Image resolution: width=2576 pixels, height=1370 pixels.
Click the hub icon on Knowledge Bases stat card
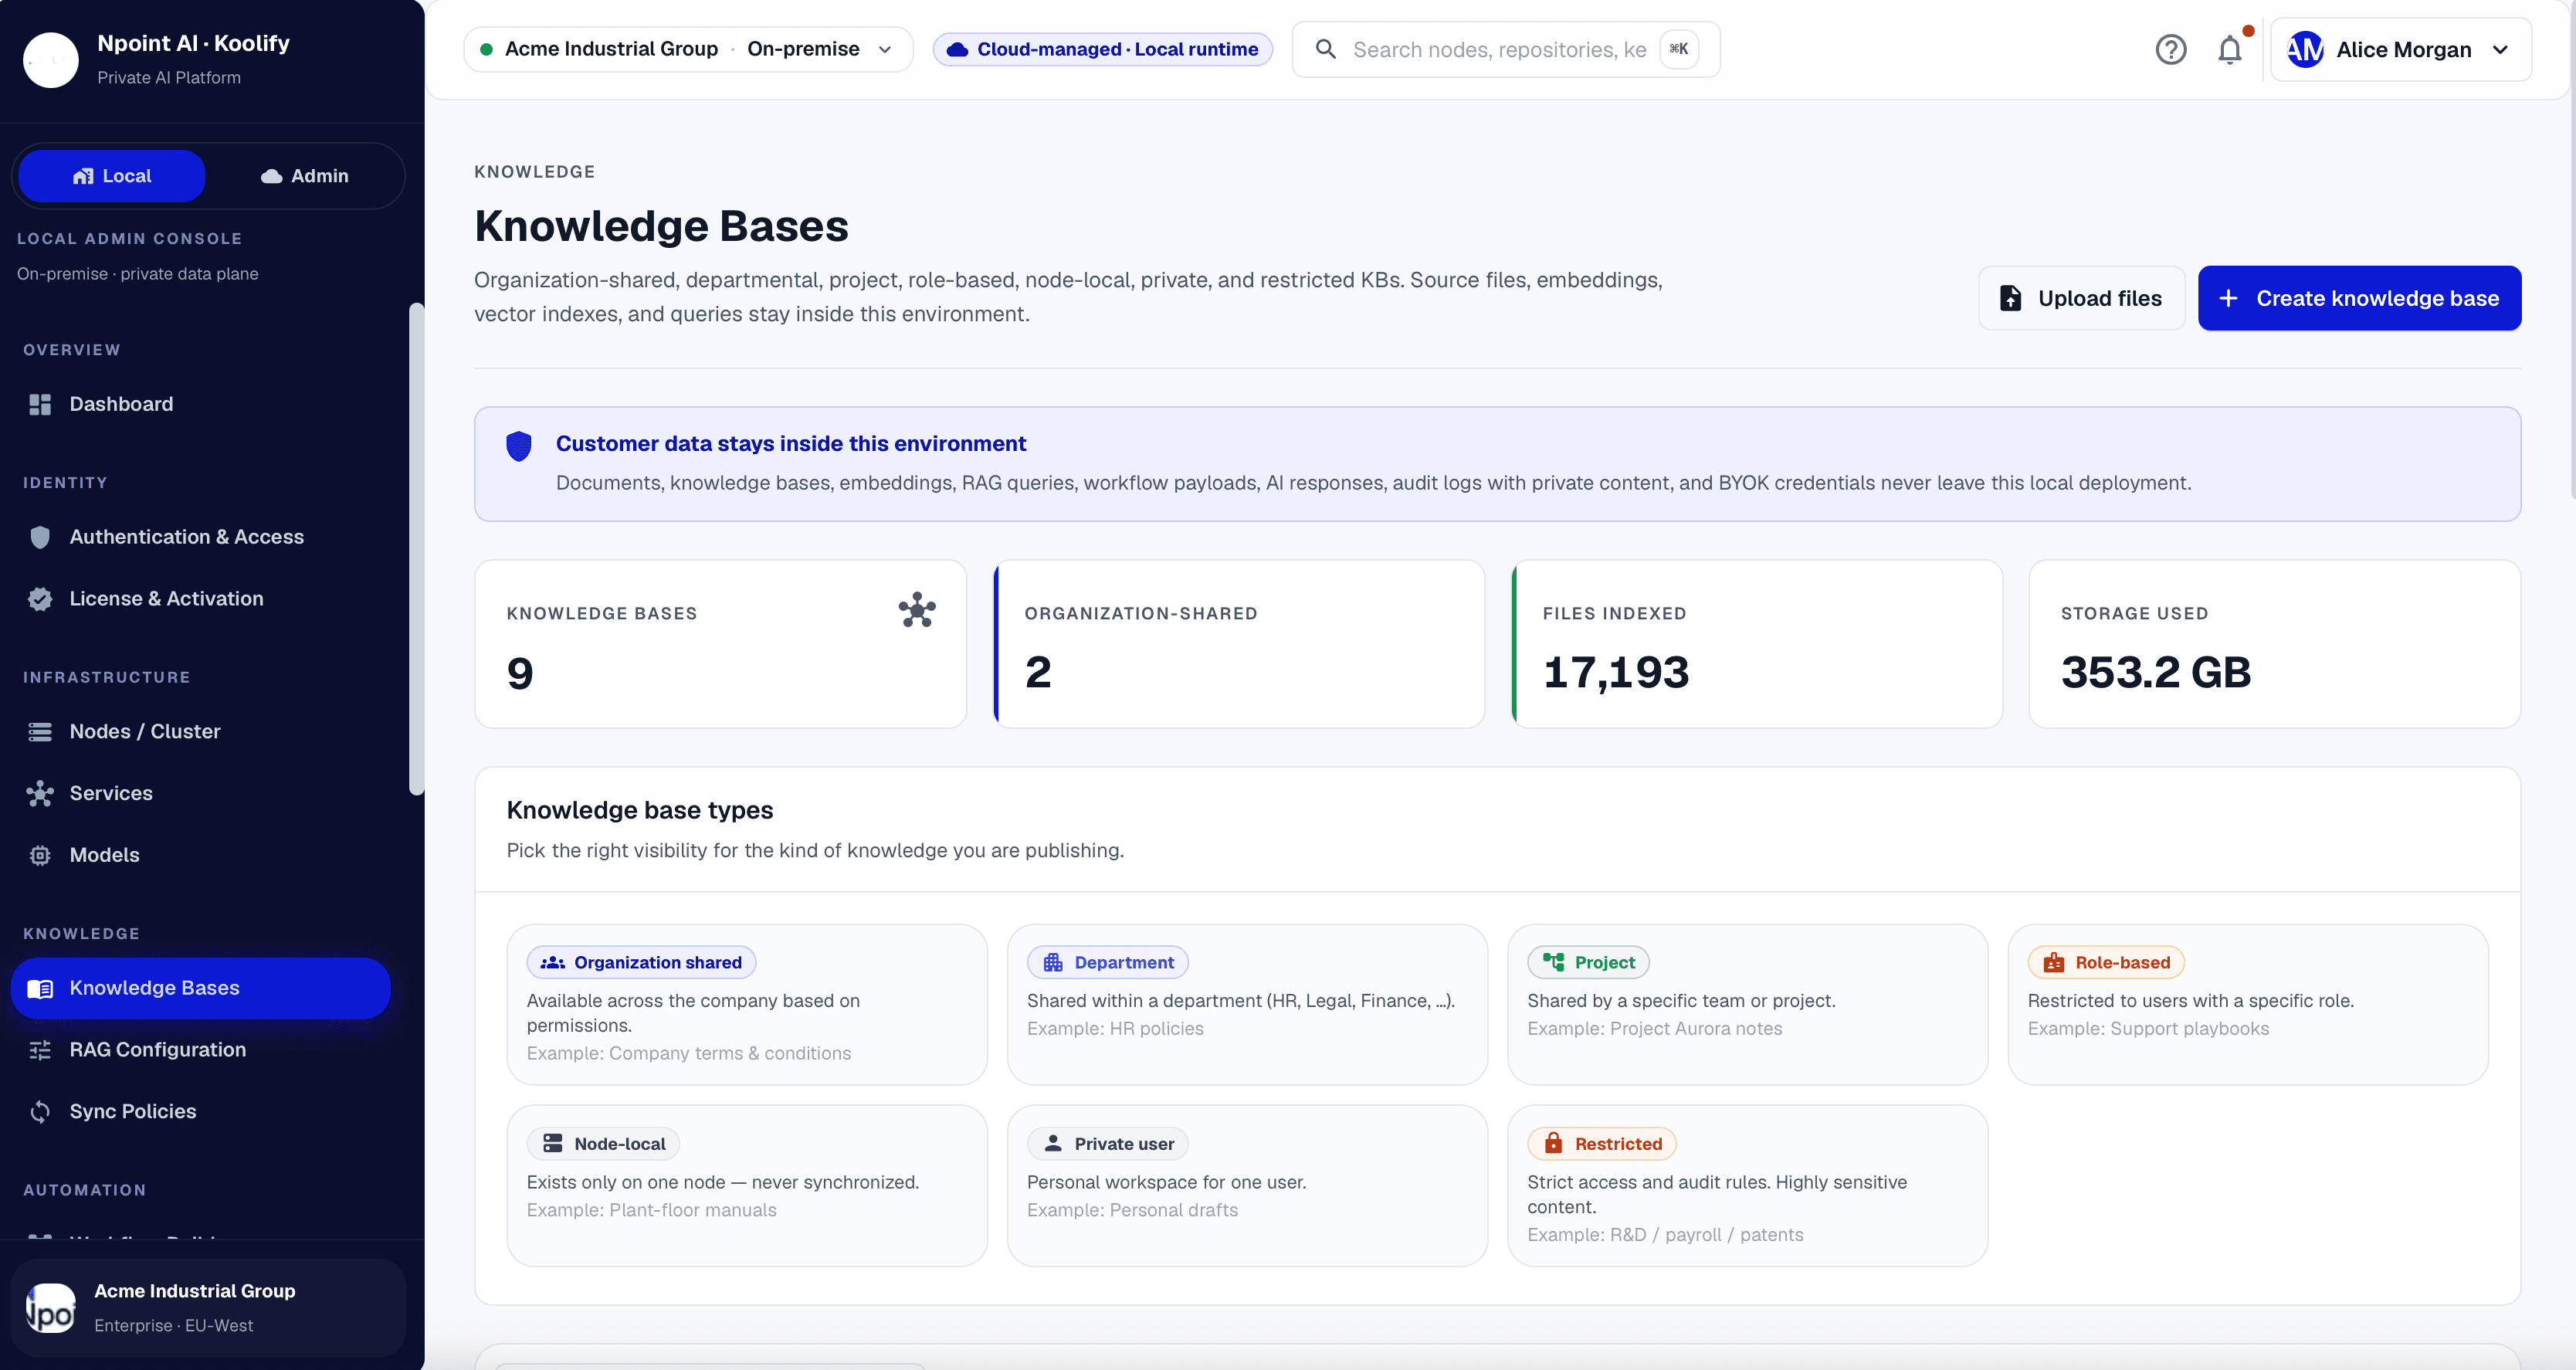[x=917, y=609]
